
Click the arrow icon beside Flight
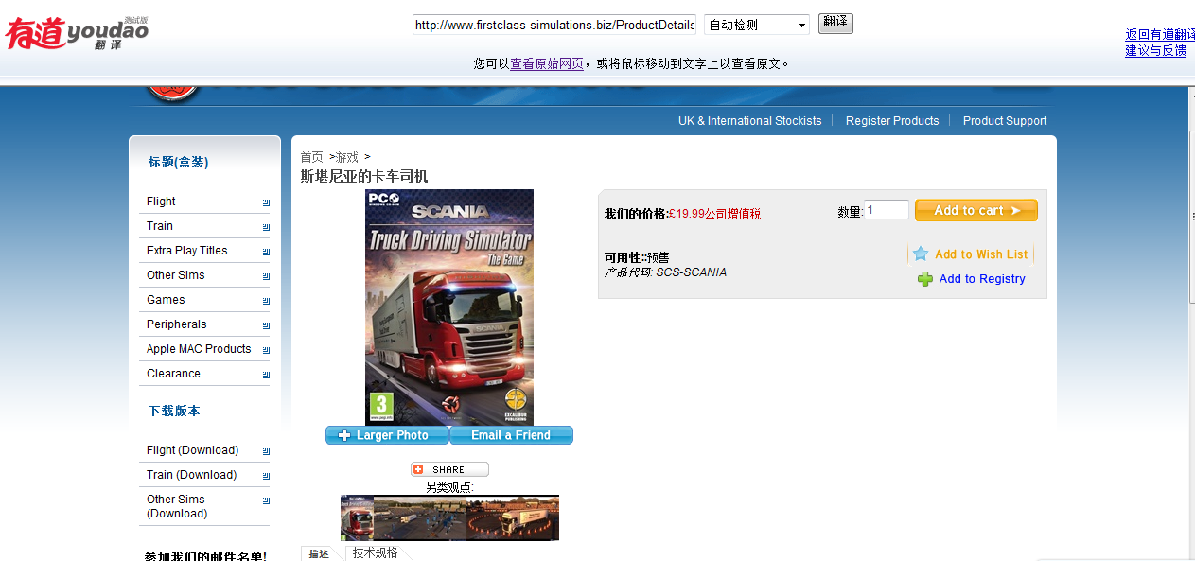266,202
